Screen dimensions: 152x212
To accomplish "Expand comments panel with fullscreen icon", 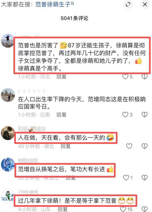I will 128,5.
